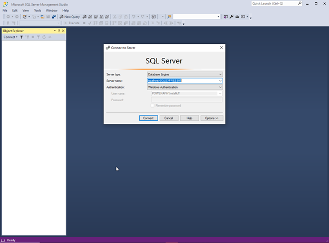
Task: Click the Analysis Services DMX Query icon
Action: (96, 17)
